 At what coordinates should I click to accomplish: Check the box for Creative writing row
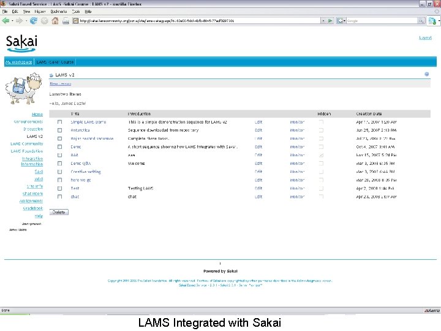(59, 172)
